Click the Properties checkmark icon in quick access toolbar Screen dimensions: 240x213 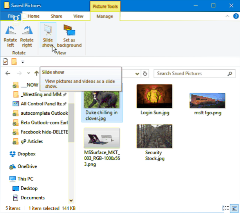[5, 61]
